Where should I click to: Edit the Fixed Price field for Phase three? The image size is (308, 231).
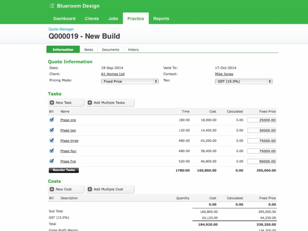coord(261,141)
